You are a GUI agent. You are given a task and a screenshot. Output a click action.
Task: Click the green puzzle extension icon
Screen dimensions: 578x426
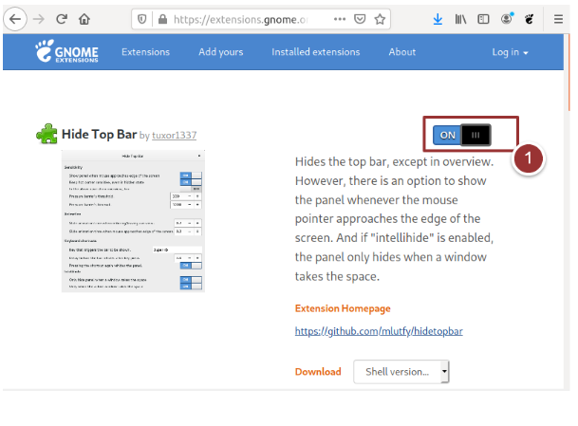(x=47, y=134)
